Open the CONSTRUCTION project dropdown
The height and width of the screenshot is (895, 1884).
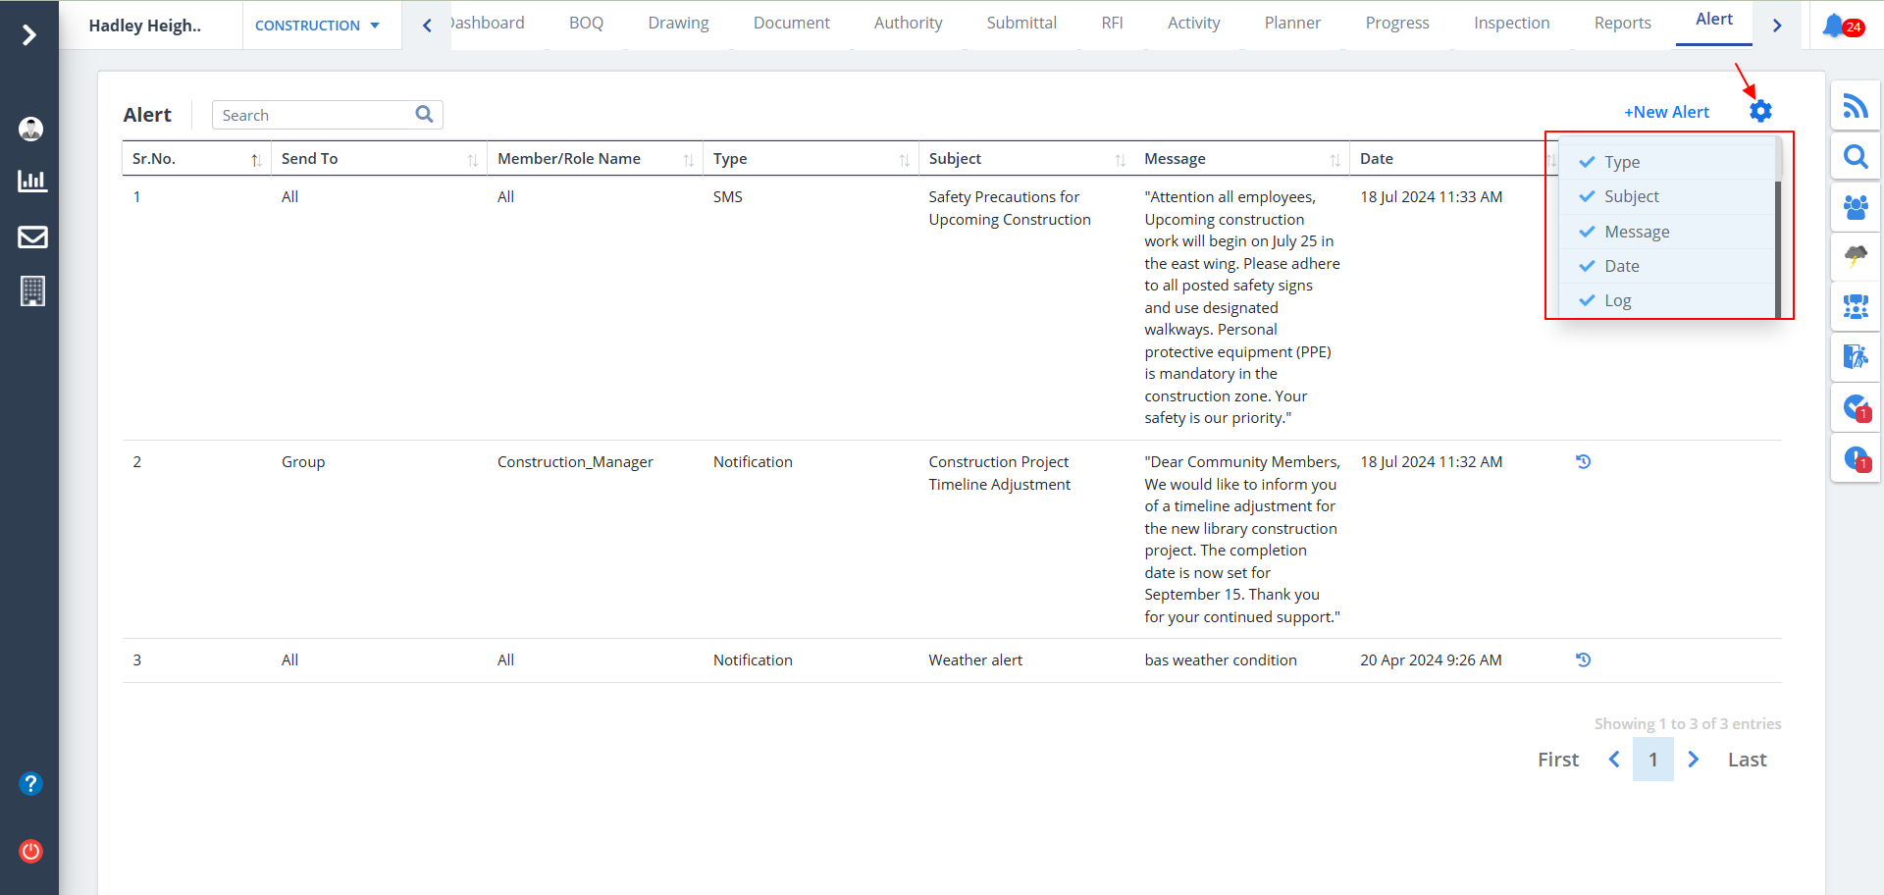click(x=317, y=26)
